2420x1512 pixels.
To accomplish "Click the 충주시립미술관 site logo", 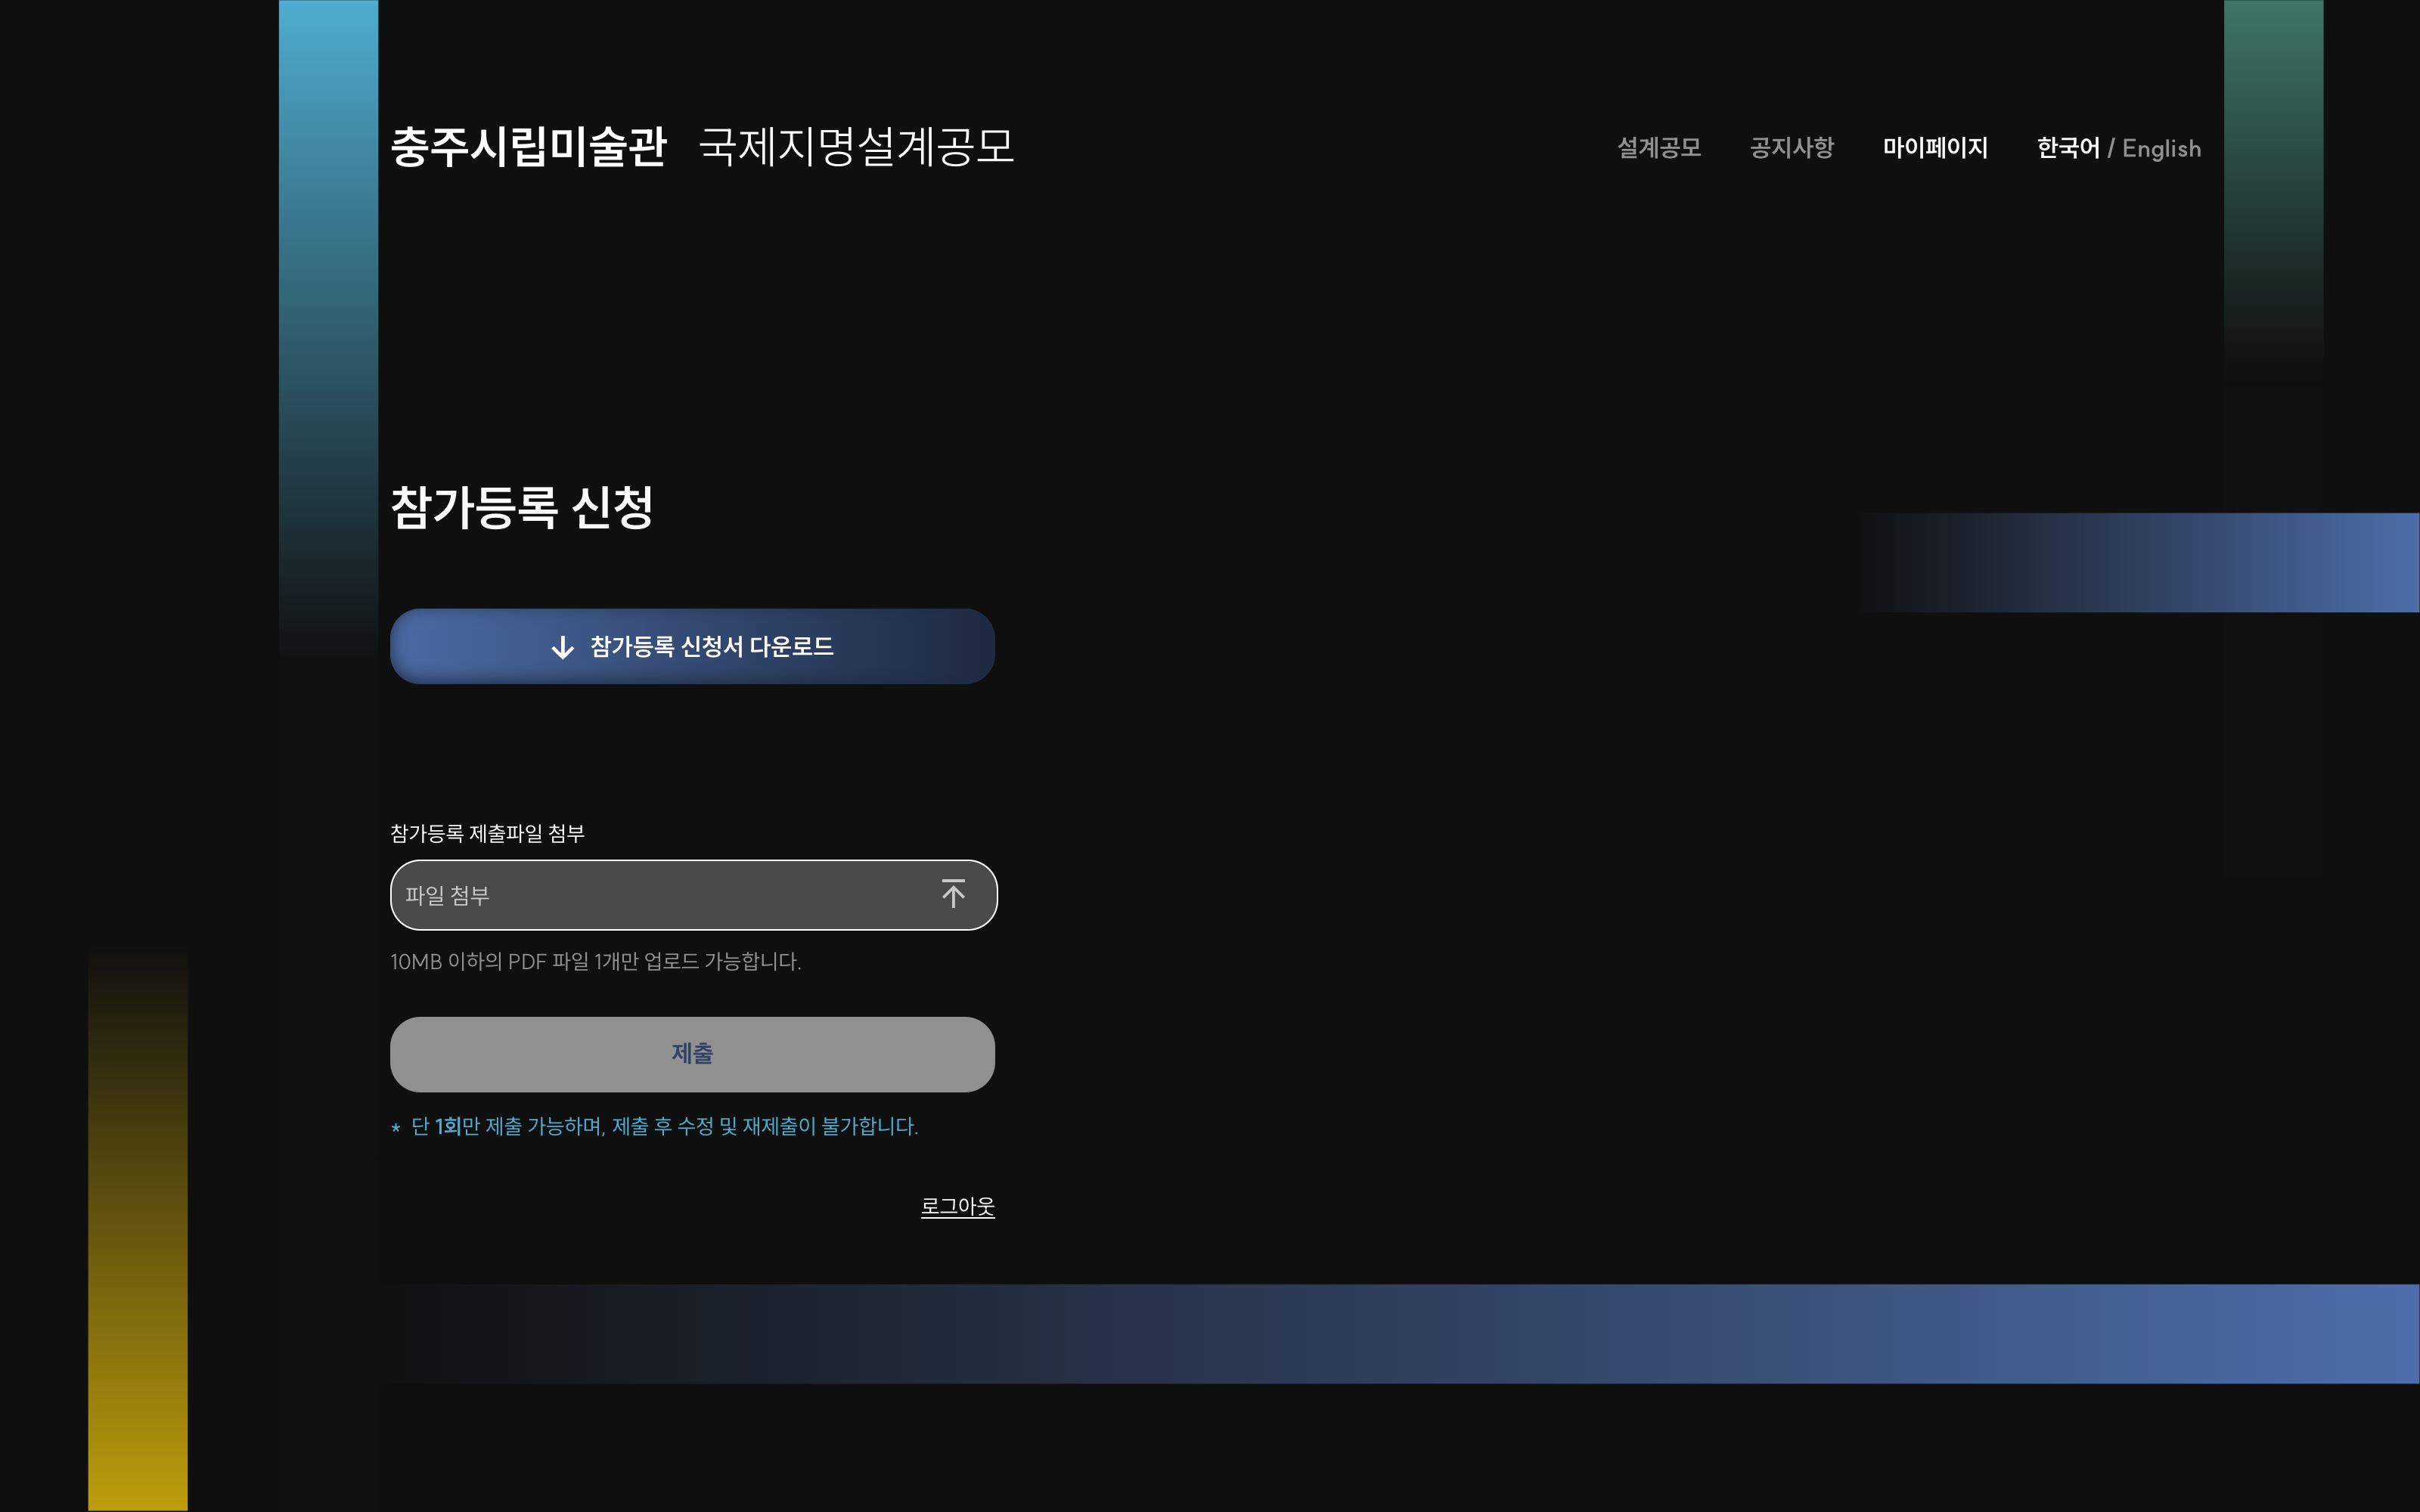I will click(528, 147).
